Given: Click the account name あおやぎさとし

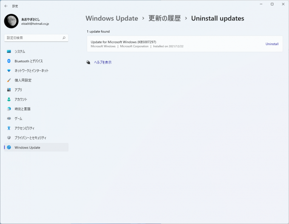Looking at the screenshot, I should pos(31,20).
